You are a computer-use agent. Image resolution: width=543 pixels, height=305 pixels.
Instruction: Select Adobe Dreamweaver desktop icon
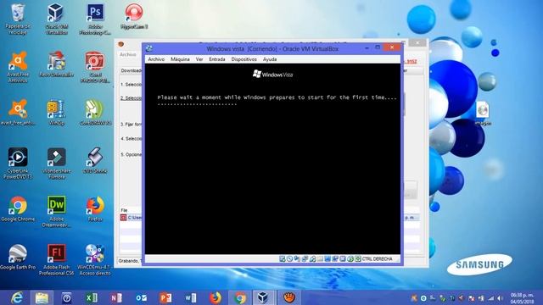pyautogui.click(x=57, y=212)
